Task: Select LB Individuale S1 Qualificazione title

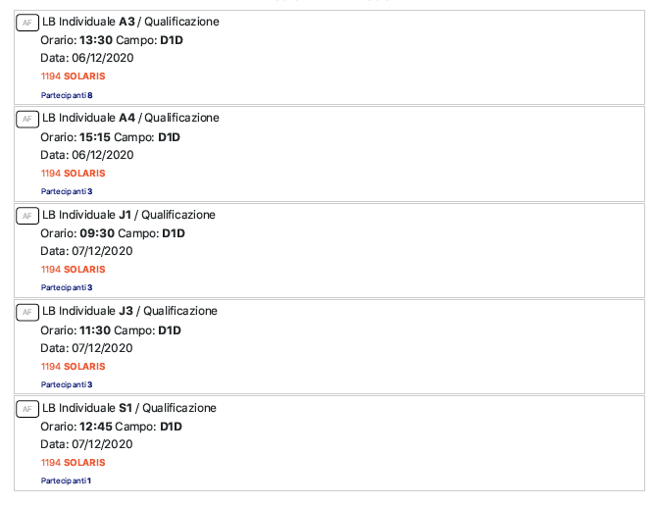Action: 129,408
